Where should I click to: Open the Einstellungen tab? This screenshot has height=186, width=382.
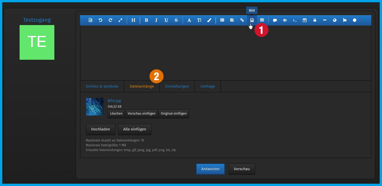tap(177, 86)
